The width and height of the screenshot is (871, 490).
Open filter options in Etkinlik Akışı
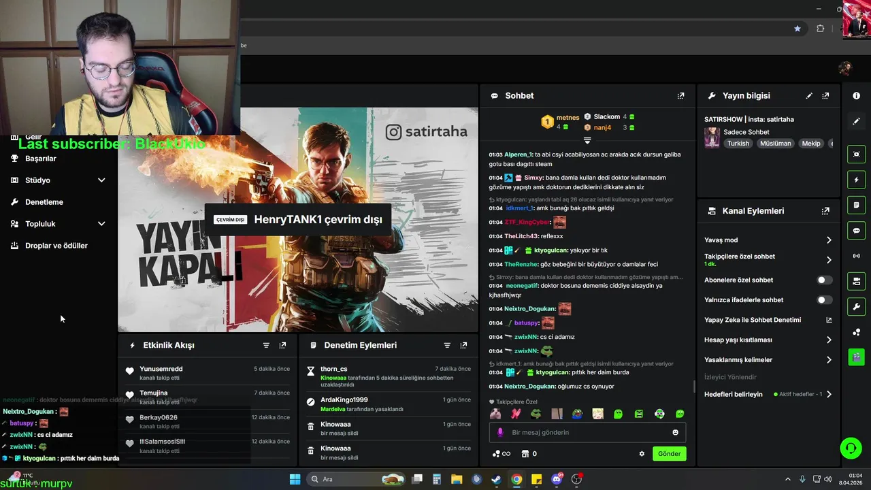pos(266,345)
